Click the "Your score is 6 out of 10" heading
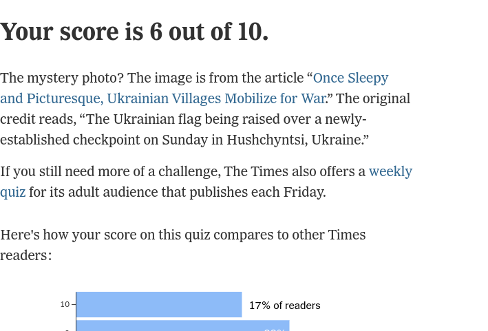This screenshot has width=488, height=331. pyautogui.click(x=134, y=32)
